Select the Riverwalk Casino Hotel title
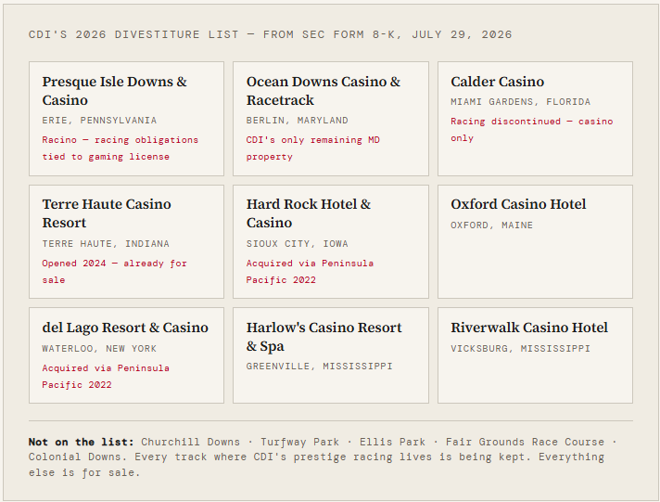This screenshot has width=660, height=502. tap(529, 328)
